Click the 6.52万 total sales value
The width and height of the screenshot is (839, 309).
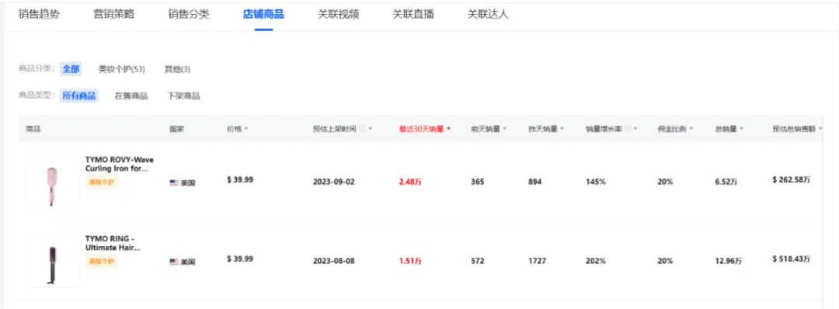coord(726,182)
